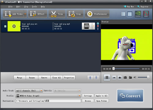Open Preferences gear button
This screenshot has width=153, height=110.
pos(97,14)
